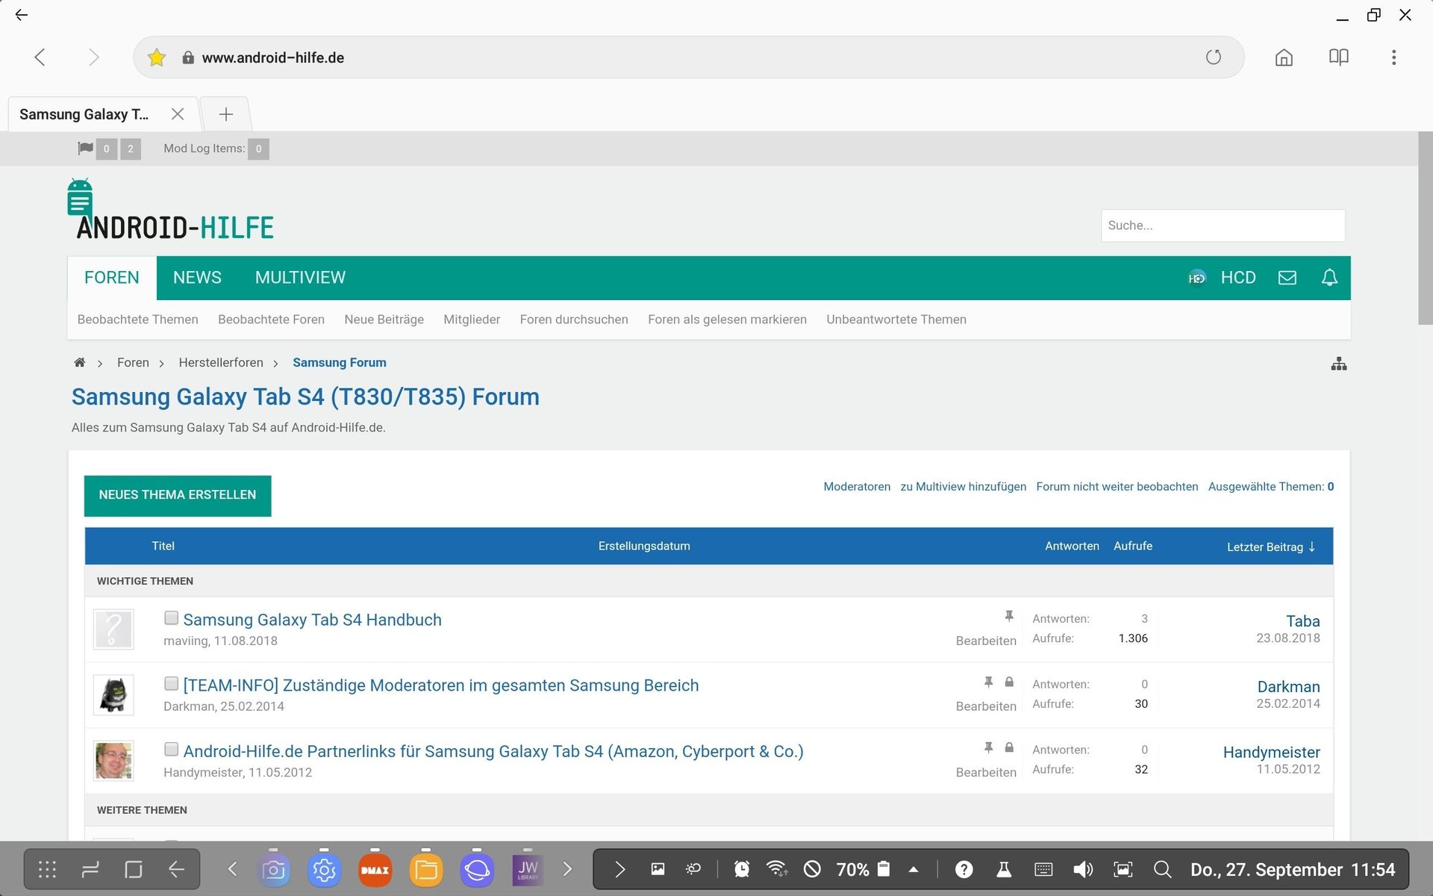
Task: Open the apps grid in the taskbar
Action: pos(47,869)
